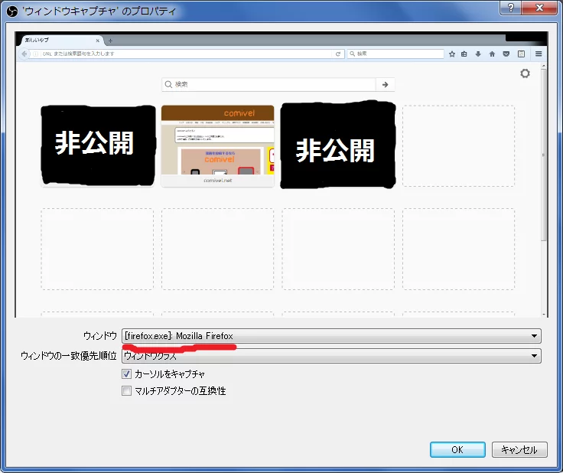This screenshot has width=563, height=473.
Task: Click the ウィンドウの一致優先順位 label text
Action: (x=69, y=356)
